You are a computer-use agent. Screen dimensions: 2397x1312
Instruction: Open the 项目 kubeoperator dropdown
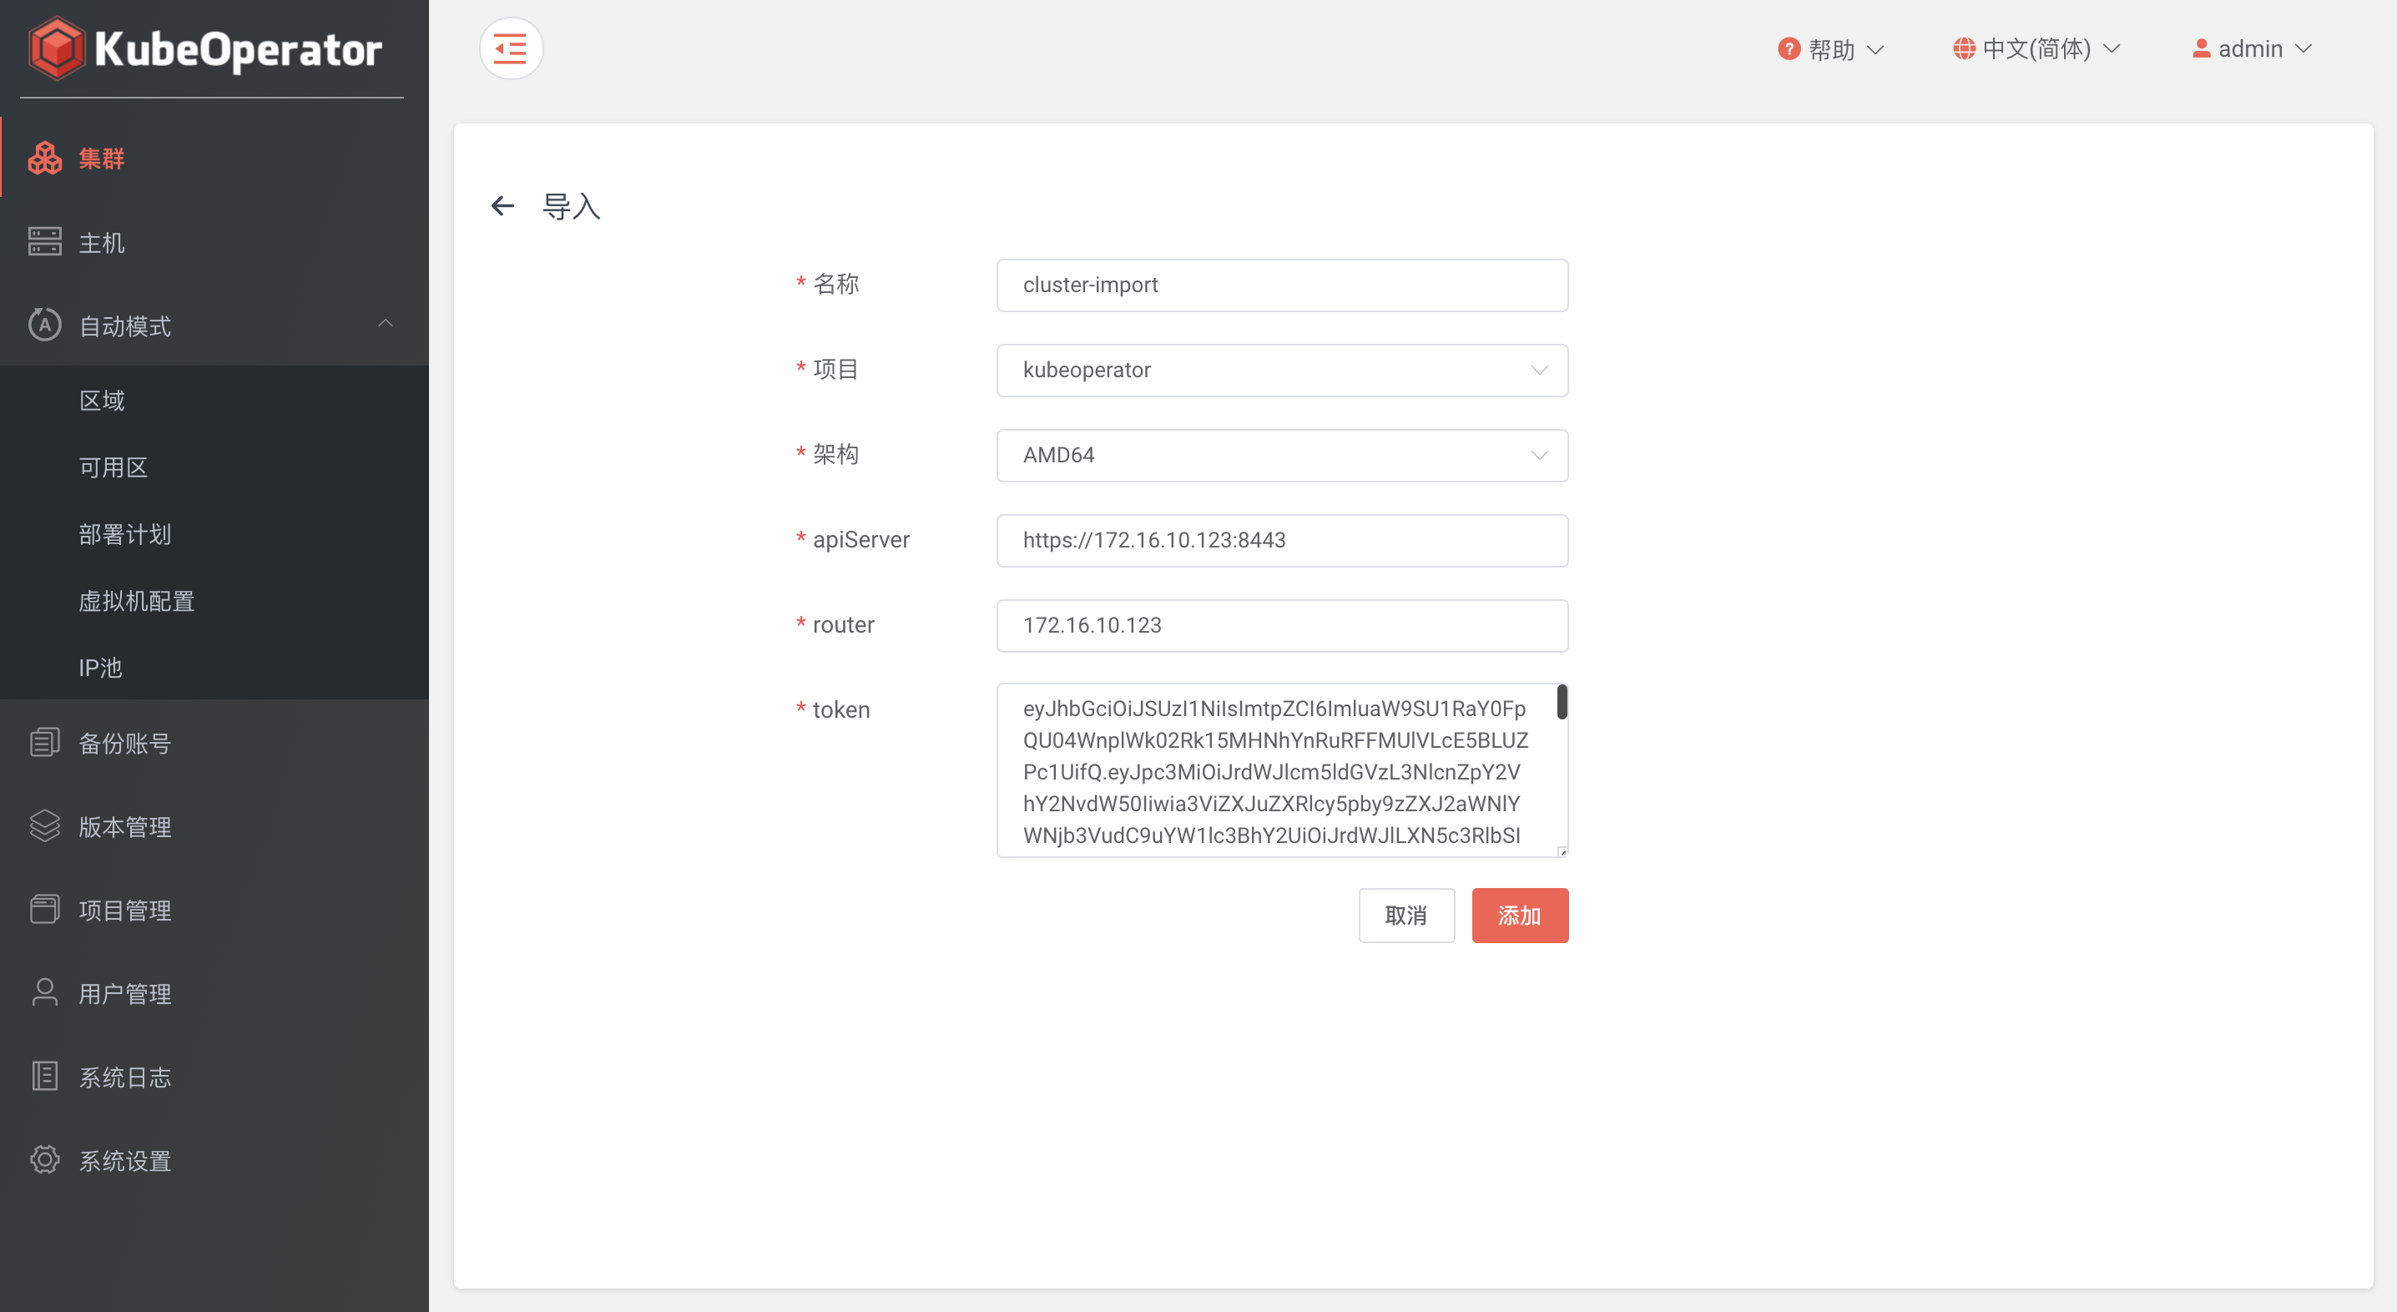click(x=1282, y=371)
